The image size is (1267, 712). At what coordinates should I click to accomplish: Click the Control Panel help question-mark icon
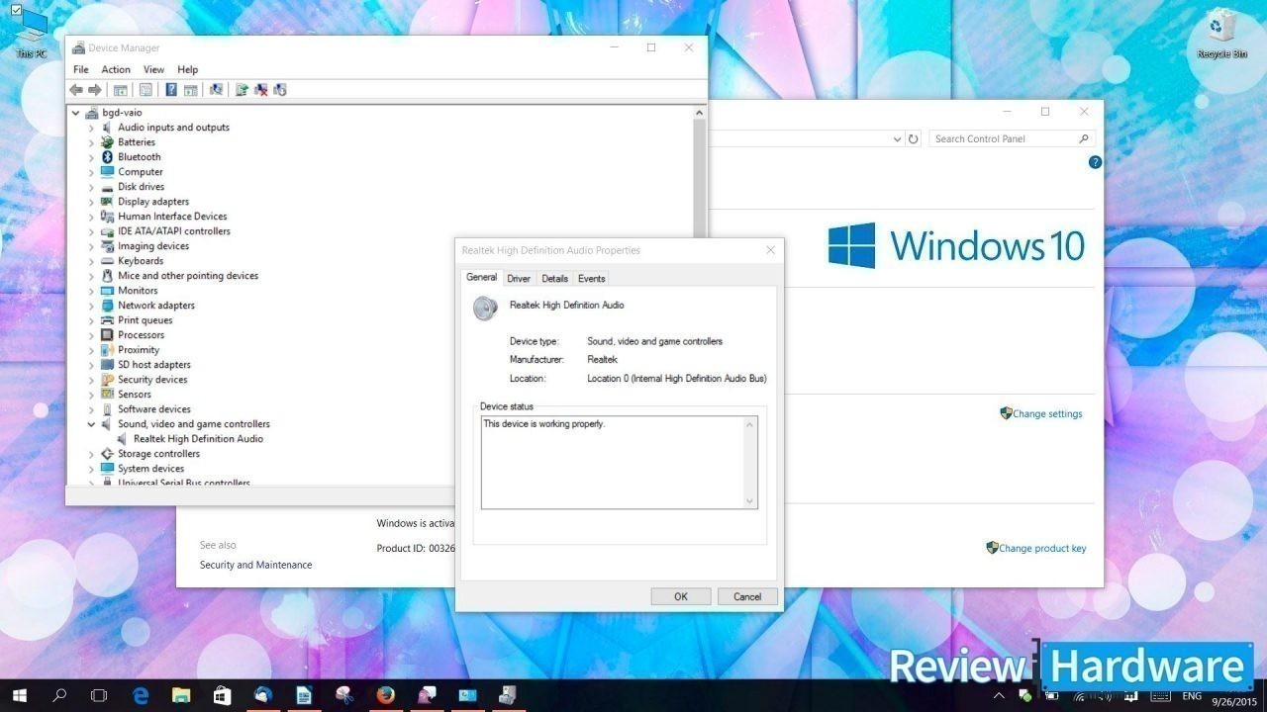[x=1095, y=162]
